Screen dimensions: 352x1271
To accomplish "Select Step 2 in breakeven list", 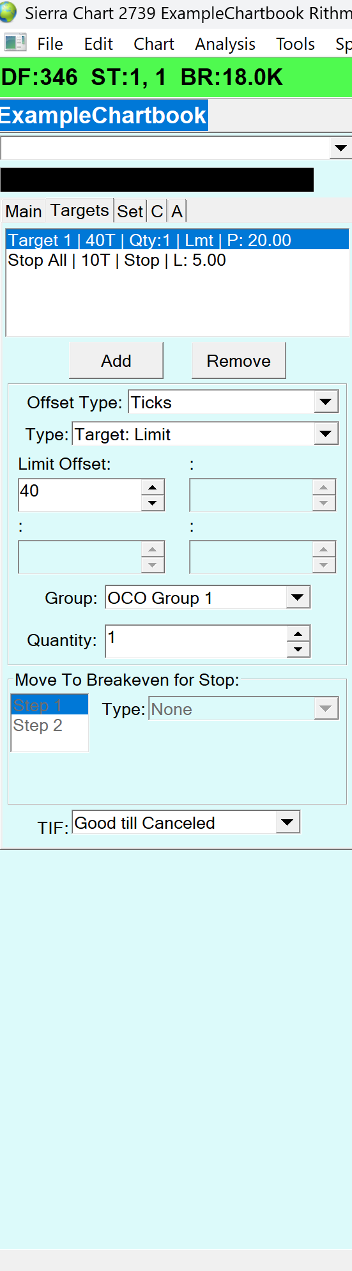I will 50,725.
